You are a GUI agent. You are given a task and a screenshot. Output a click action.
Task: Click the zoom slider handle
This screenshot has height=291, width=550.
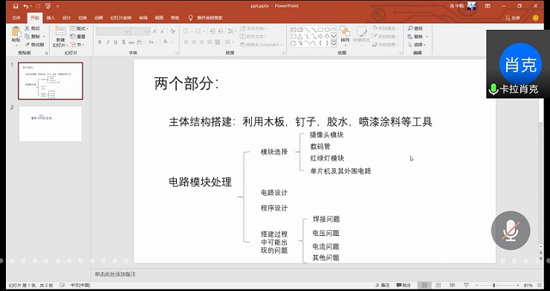pos(494,285)
